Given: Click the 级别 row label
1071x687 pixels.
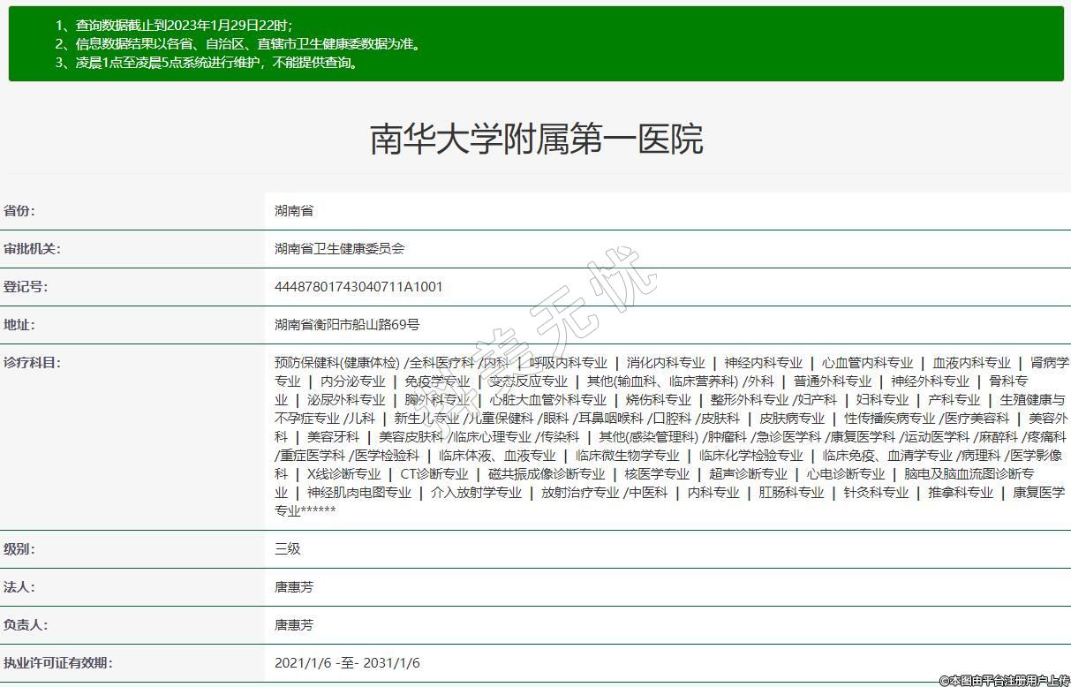Looking at the screenshot, I should pos(19,549).
